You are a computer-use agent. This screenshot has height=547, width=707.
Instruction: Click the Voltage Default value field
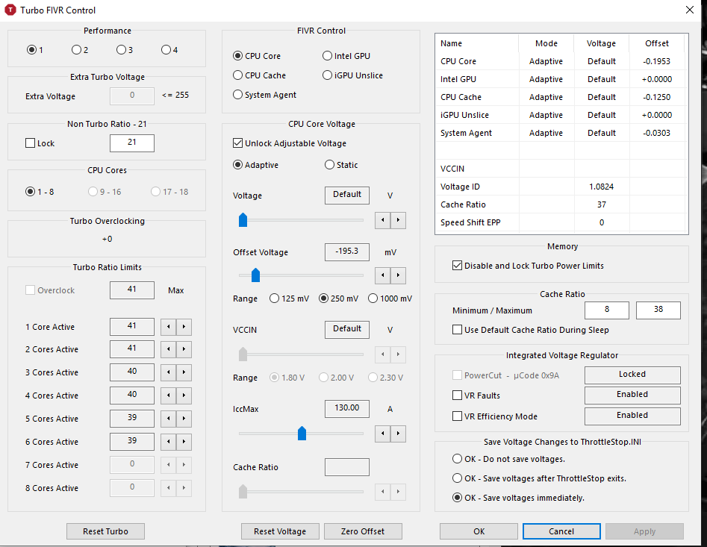click(x=347, y=195)
